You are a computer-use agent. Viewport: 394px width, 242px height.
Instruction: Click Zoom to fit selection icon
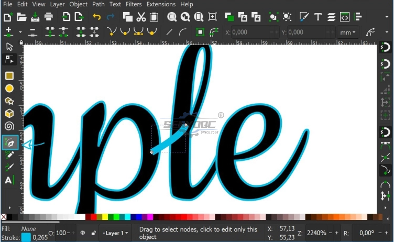[172, 17]
